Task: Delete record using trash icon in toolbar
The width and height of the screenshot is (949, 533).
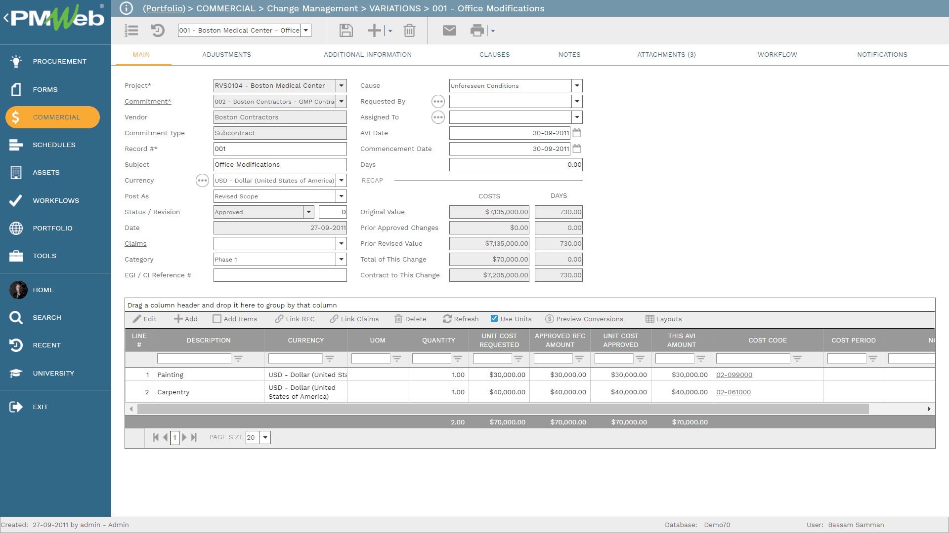Action: click(409, 31)
